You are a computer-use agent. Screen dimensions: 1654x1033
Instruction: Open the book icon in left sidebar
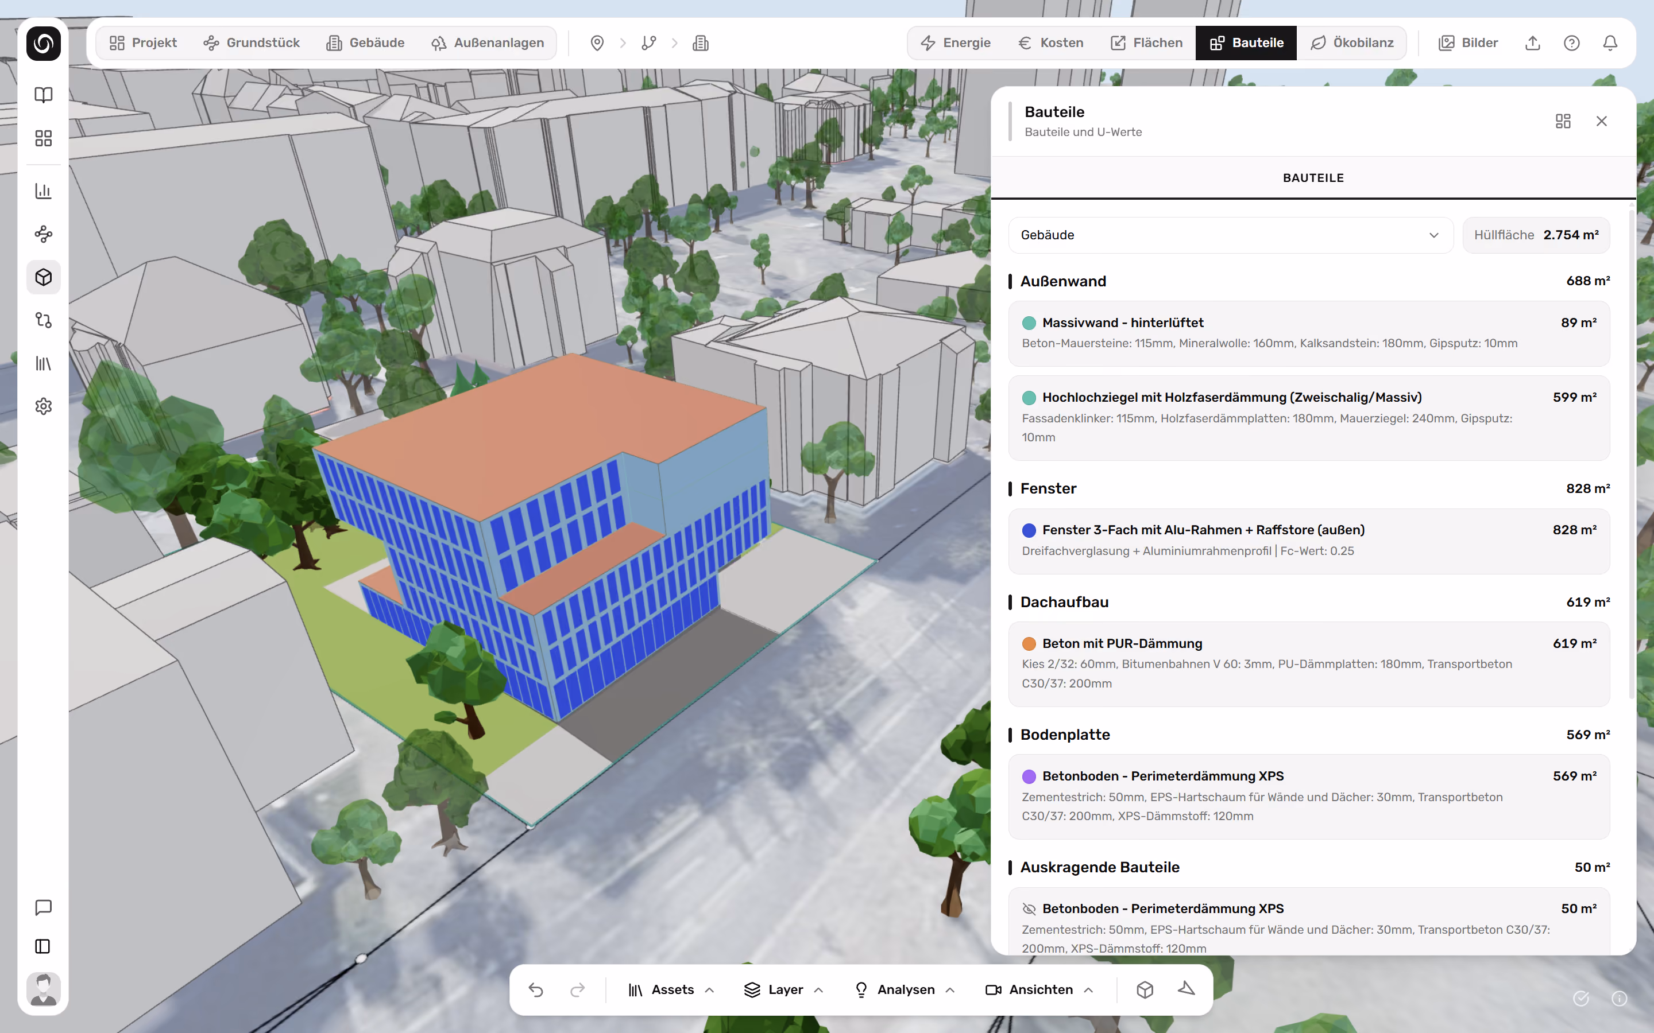click(43, 95)
